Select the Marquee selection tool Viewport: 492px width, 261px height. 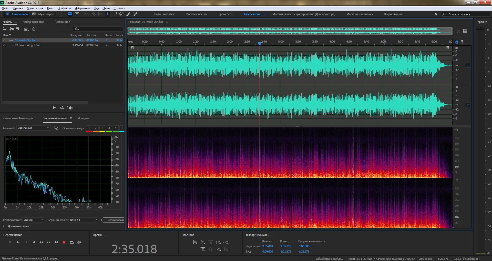tap(115, 14)
